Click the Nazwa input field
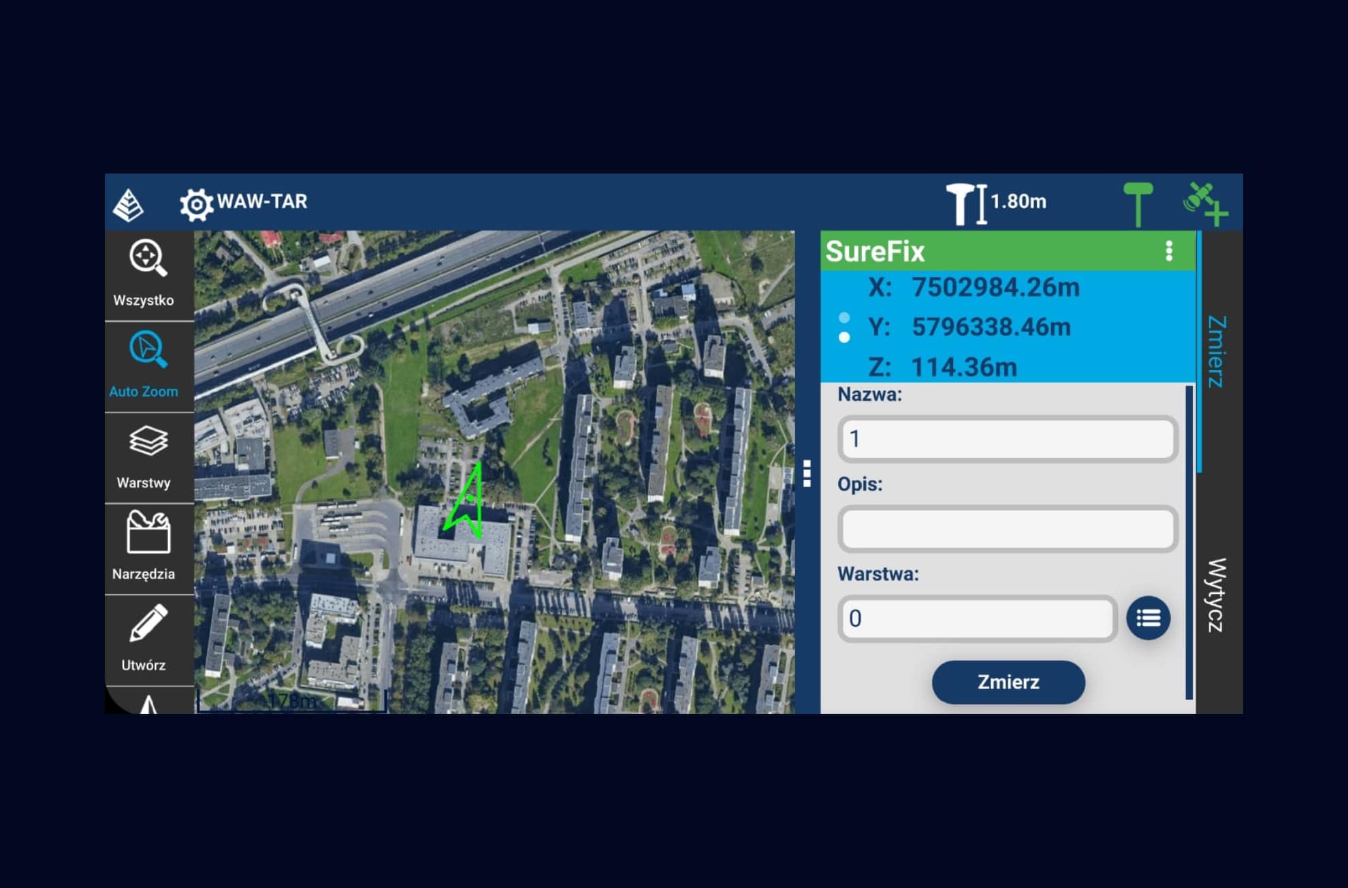The width and height of the screenshot is (1348, 888). point(1008,440)
